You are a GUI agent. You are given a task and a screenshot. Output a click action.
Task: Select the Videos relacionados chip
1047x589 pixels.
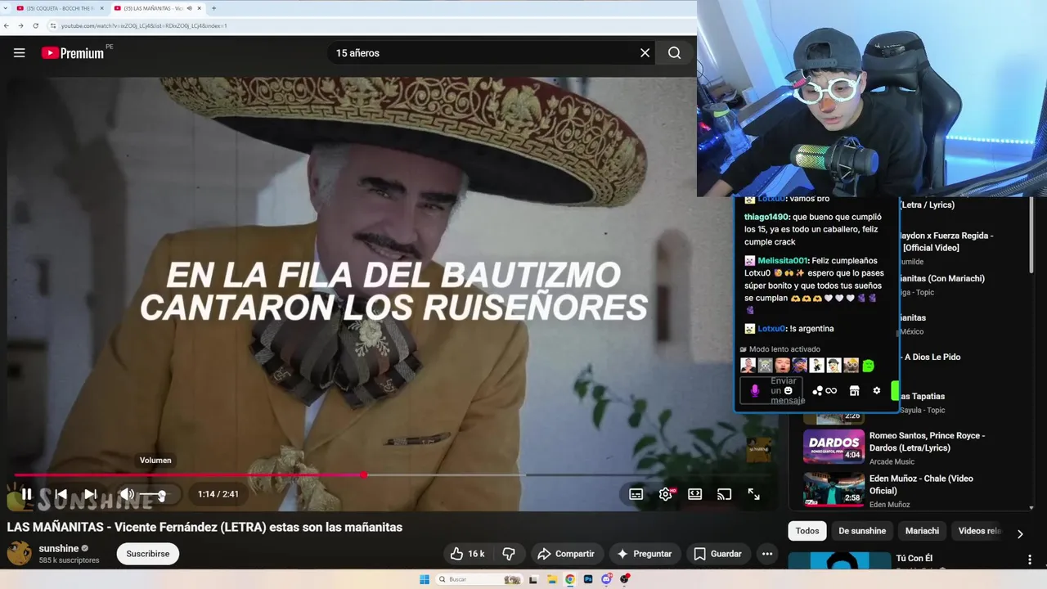[x=979, y=531]
